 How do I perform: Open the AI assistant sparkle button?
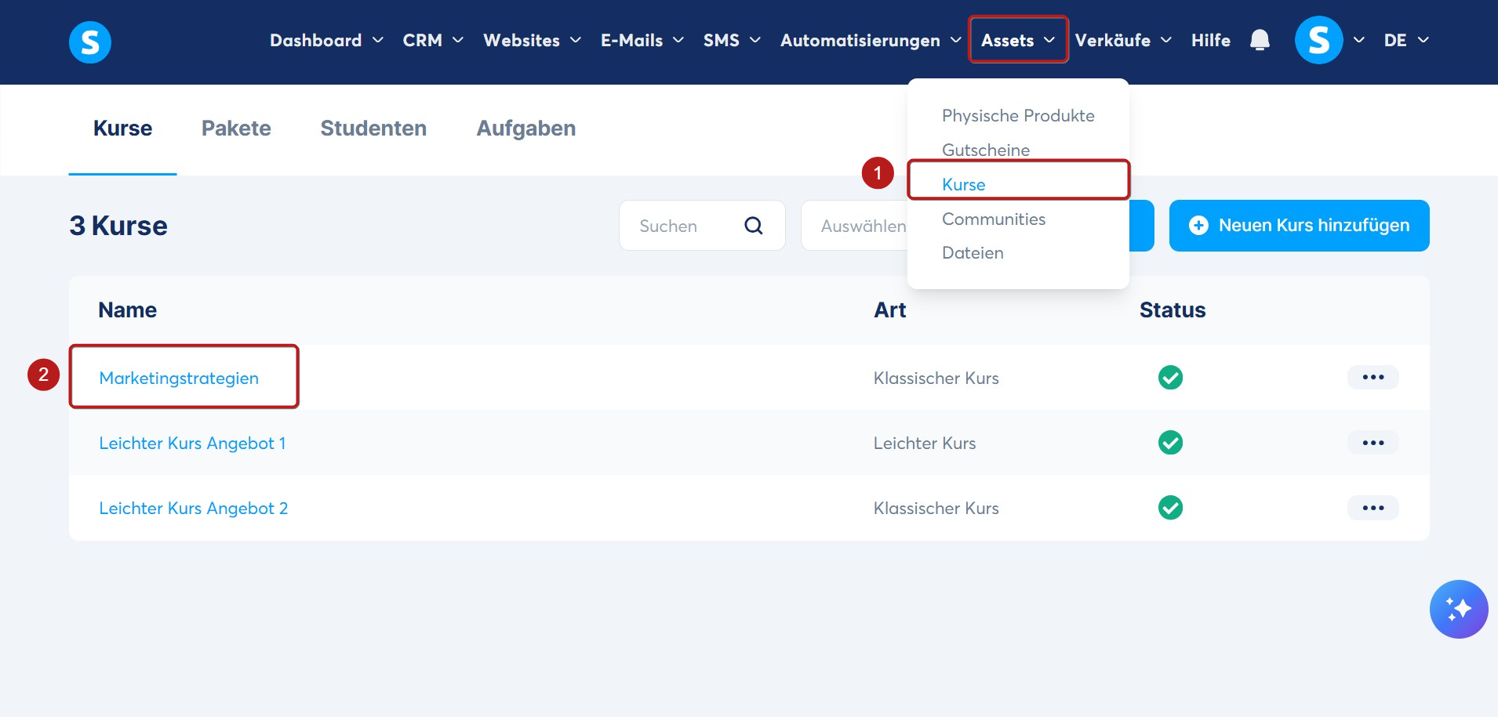tap(1459, 609)
